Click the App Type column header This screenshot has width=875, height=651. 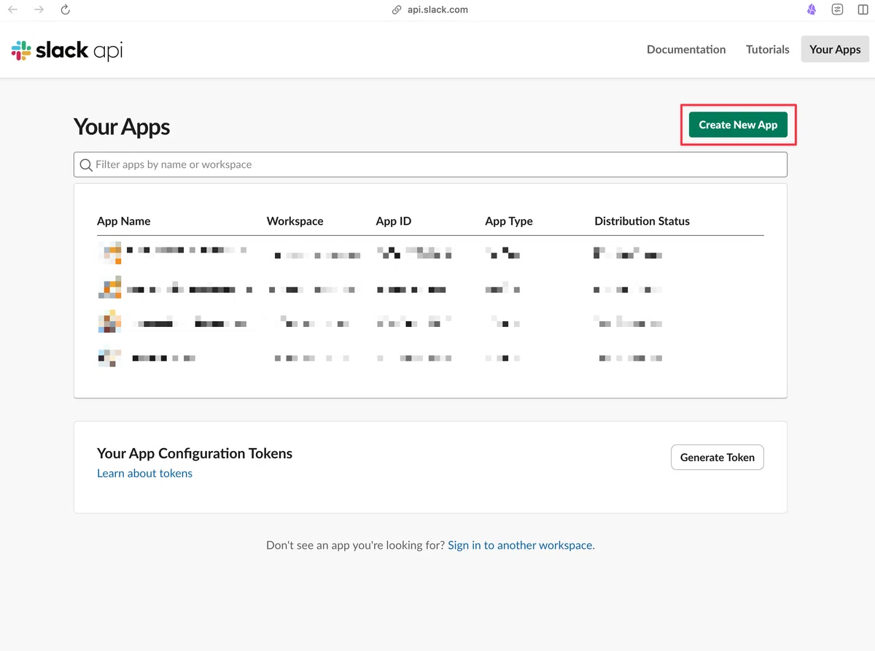click(509, 221)
